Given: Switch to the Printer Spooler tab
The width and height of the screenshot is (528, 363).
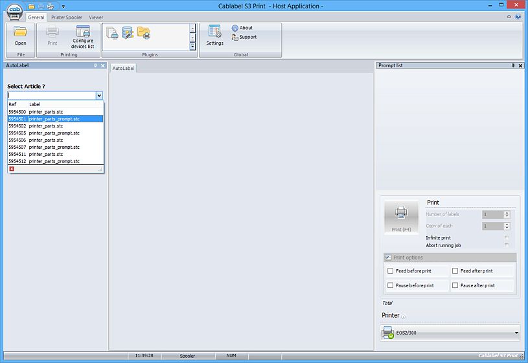Looking at the screenshot, I should point(67,17).
